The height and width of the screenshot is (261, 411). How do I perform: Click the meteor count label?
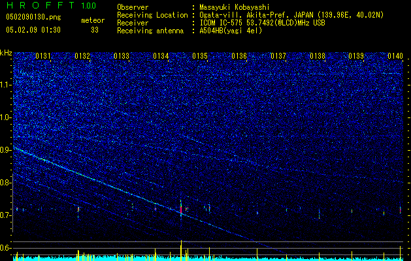pyautogui.click(x=93, y=20)
